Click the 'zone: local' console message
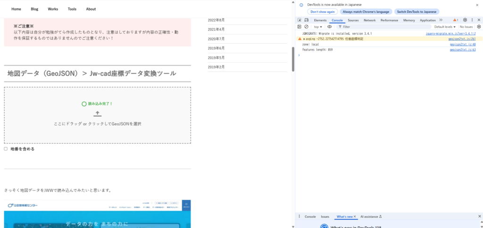The image size is (483, 228). (310, 45)
